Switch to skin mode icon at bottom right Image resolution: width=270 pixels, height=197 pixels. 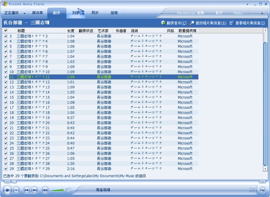(x=262, y=189)
